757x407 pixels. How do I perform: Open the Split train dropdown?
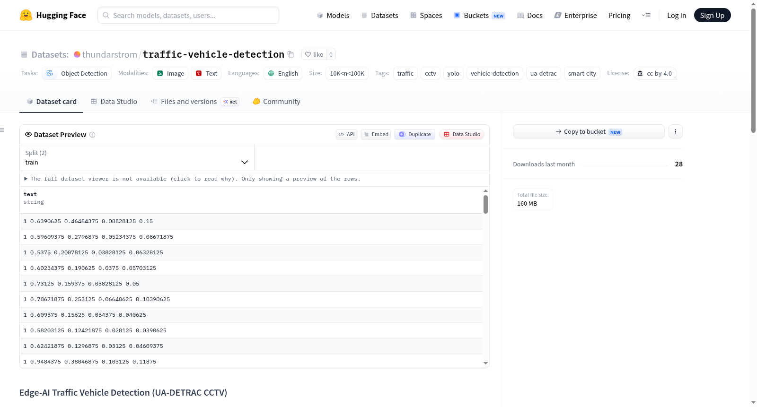(137, 157)
